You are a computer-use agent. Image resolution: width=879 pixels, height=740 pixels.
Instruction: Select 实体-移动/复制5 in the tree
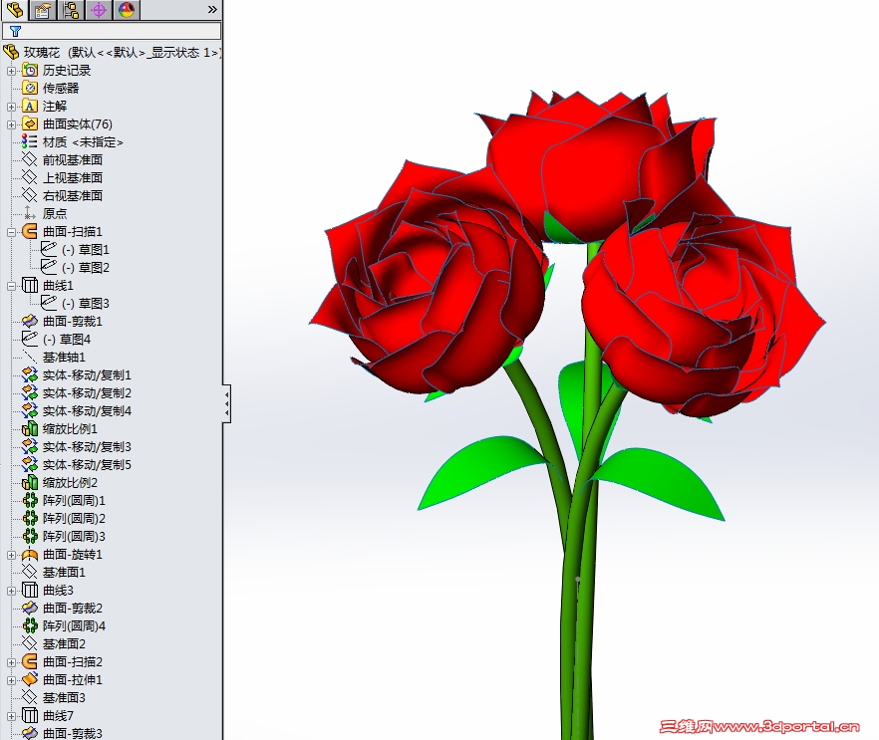(x=87, y=465)
